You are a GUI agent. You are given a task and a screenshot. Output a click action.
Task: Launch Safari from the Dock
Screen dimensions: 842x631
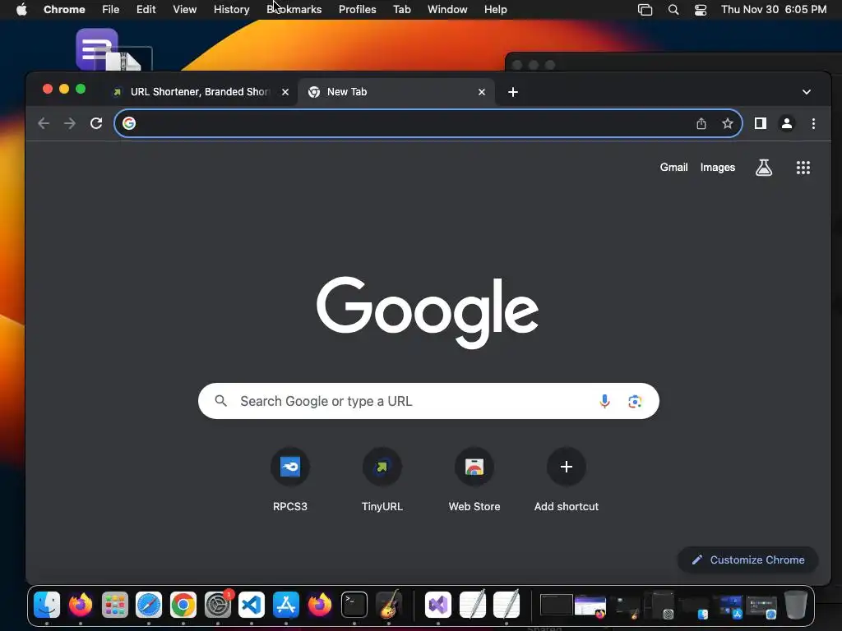pos(149,605)
